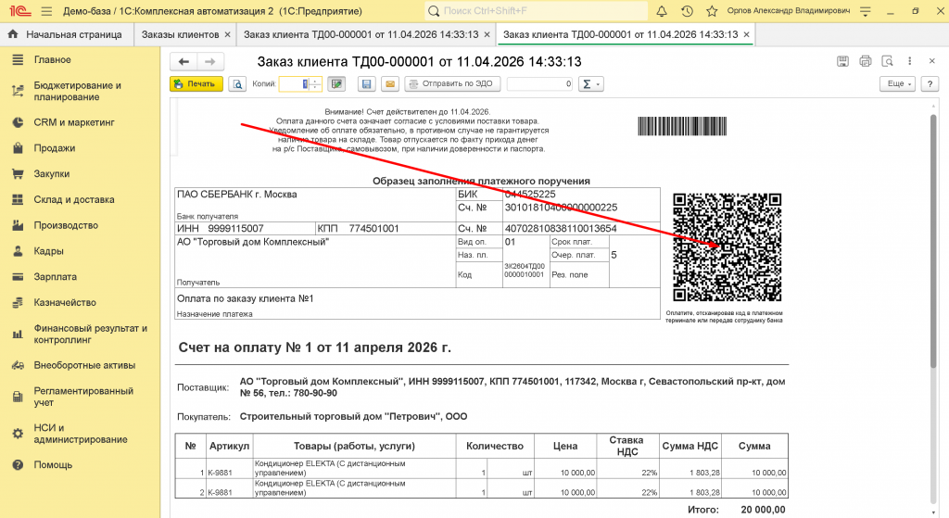This screenshot has height=518, width=949.
Task: Open favorites star icon in title bar
Action: pos(711,11)
